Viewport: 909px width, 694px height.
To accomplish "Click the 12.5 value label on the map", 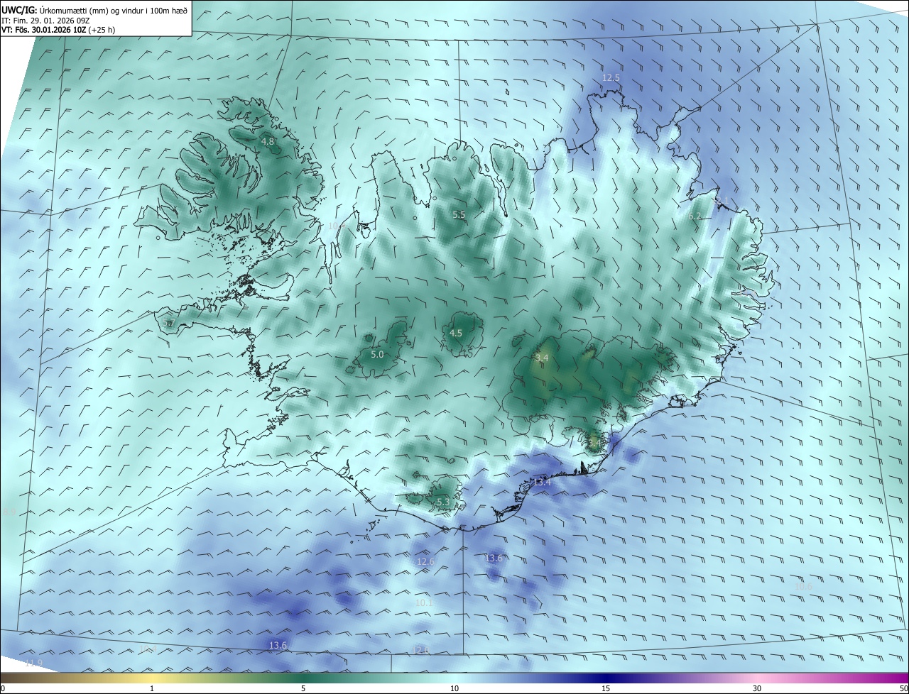I will point(611,78).
